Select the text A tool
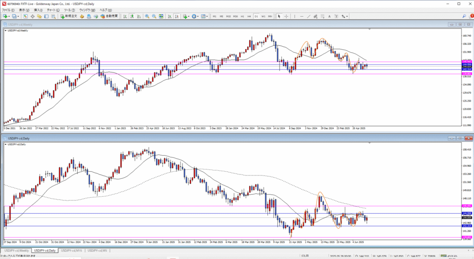This screenshot has width=474, height=259. point(329,16)
